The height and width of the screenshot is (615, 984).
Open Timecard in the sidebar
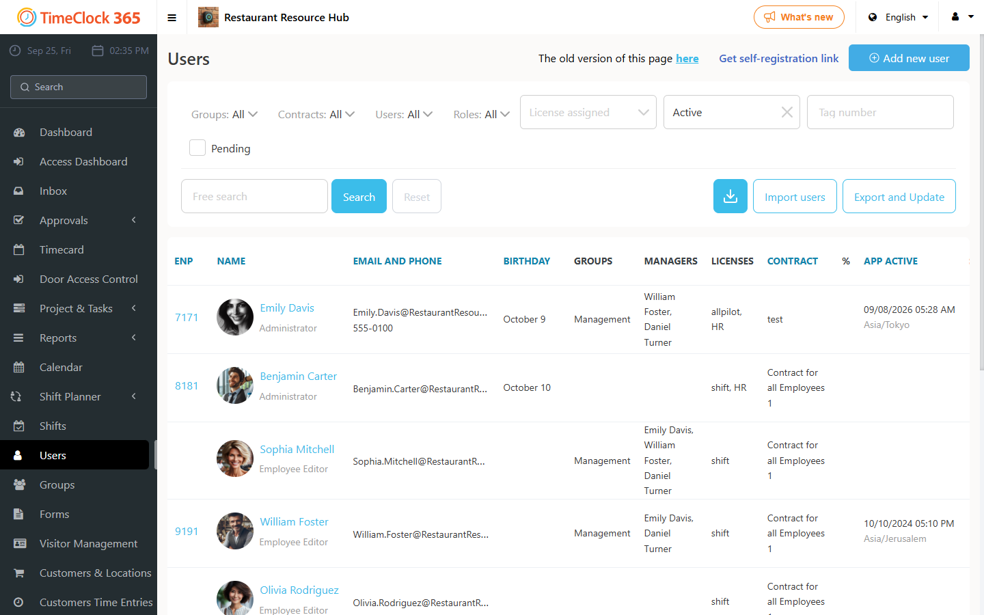point(61,249)
